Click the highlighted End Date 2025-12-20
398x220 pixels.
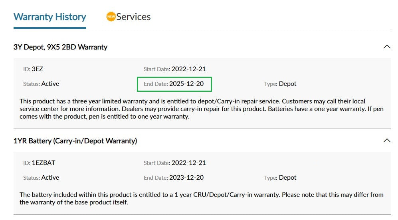(174, 84)
